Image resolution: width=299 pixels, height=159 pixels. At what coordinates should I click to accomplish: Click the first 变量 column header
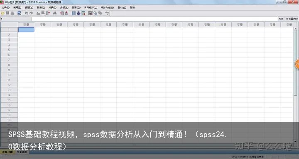(26, 25)
